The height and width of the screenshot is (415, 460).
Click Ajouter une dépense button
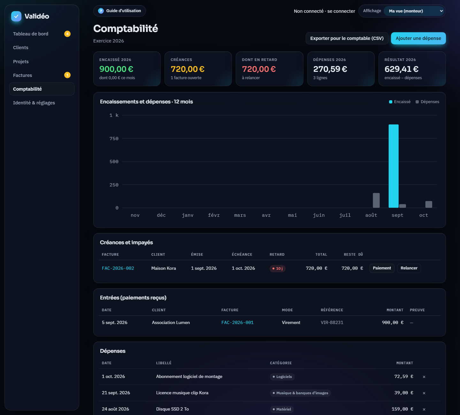(x=418, y=38)
